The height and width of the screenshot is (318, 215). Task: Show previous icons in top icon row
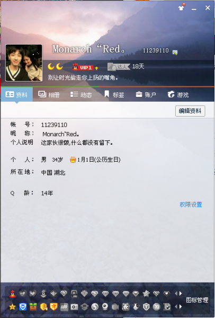tap(176, 294)
